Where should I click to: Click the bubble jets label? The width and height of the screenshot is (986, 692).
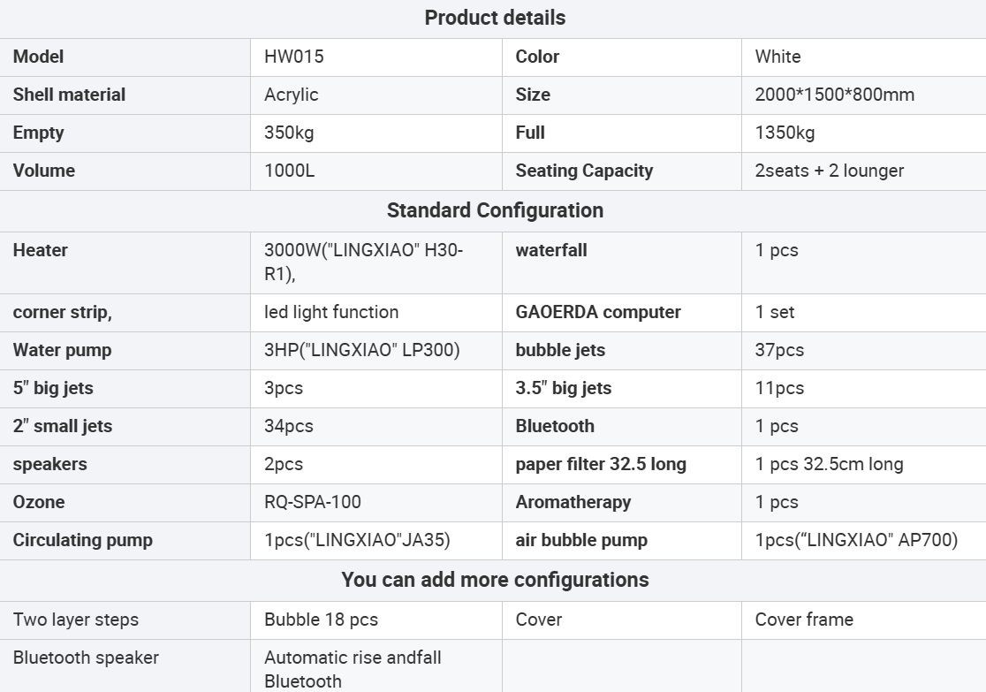pyautogui.click(x=560, y=350)
